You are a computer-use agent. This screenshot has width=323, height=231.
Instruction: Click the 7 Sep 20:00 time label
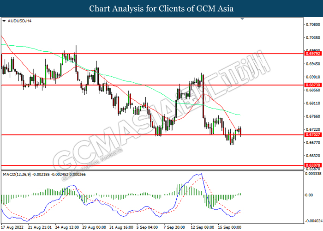[x=174, y=227]
